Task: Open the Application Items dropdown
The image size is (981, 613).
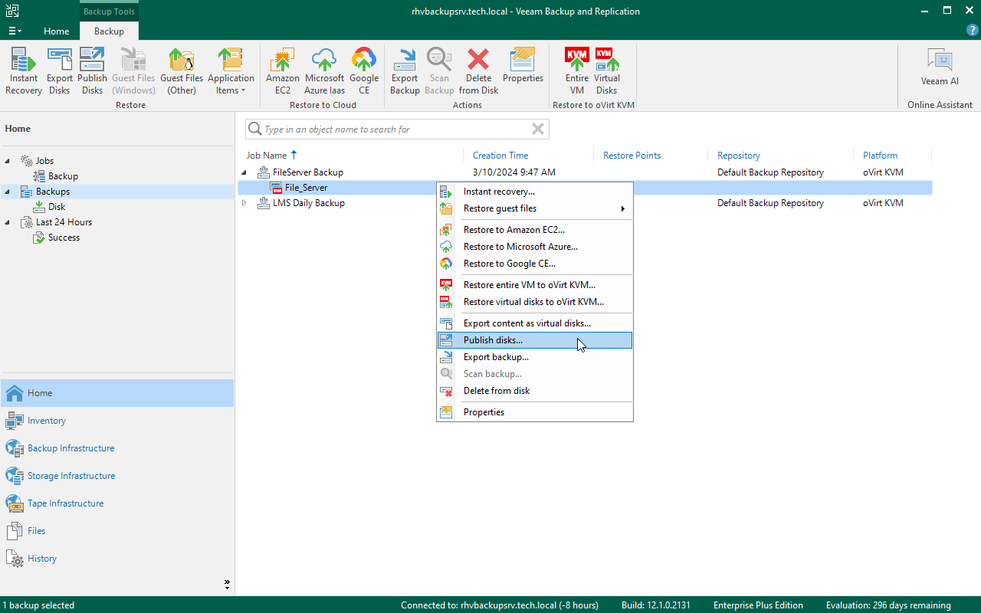Action: (x=231, y=71)
